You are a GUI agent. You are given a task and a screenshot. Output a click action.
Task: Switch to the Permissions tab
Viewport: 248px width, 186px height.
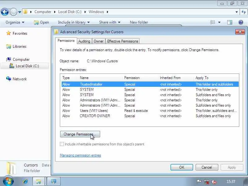pyautogui.click(x=66, y=41)
